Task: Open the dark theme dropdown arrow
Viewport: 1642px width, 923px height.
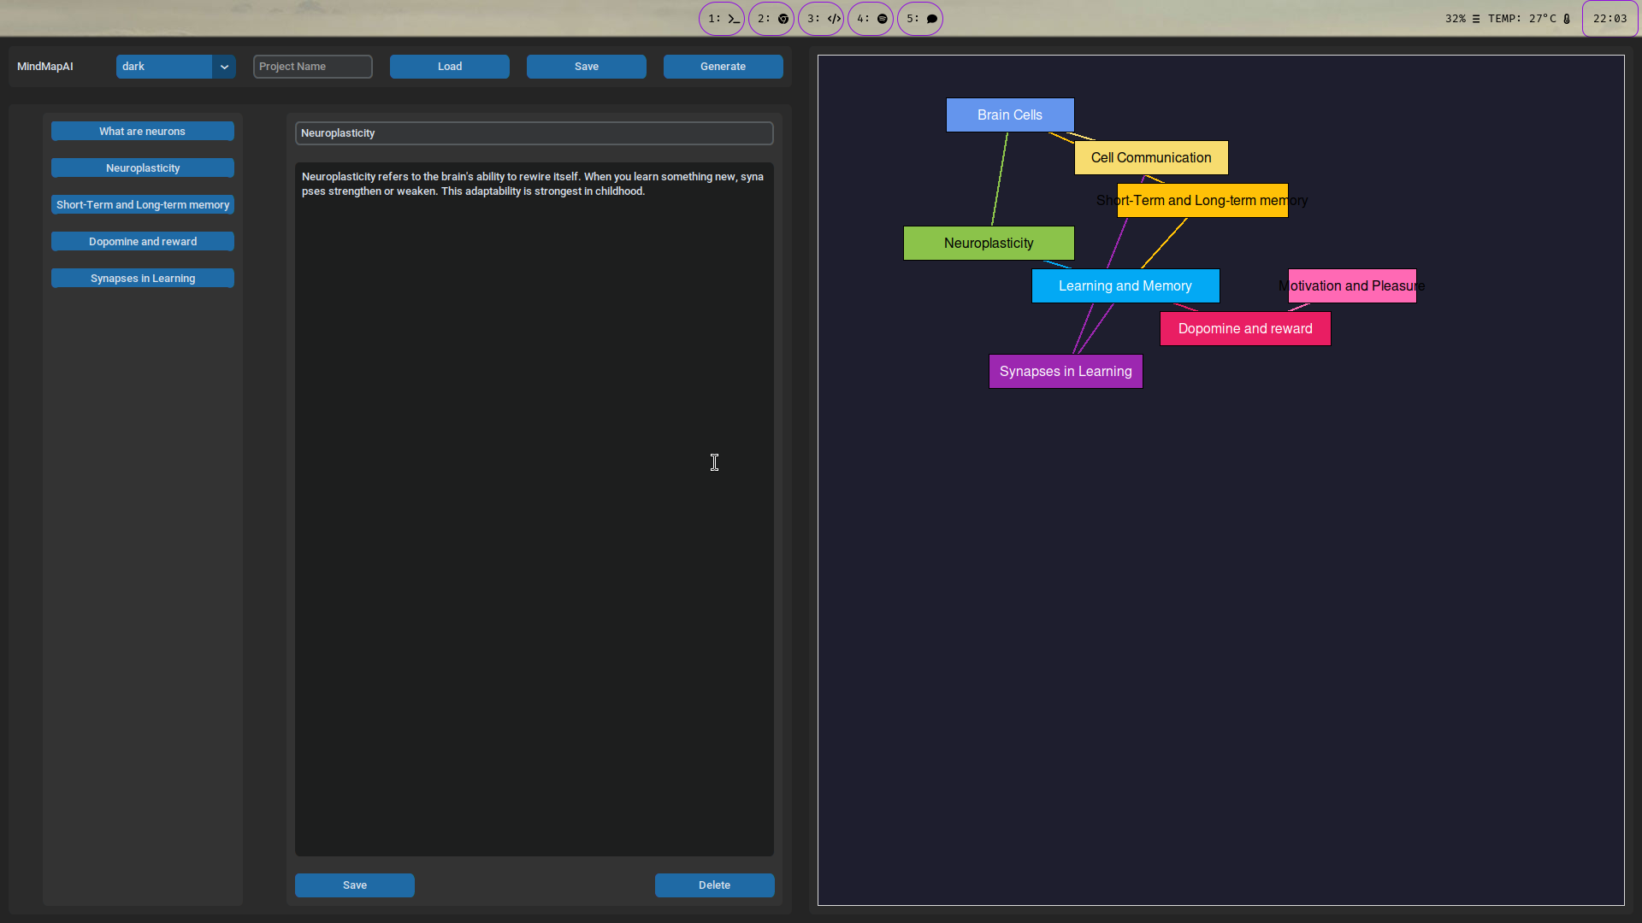Action: (224, 67)
